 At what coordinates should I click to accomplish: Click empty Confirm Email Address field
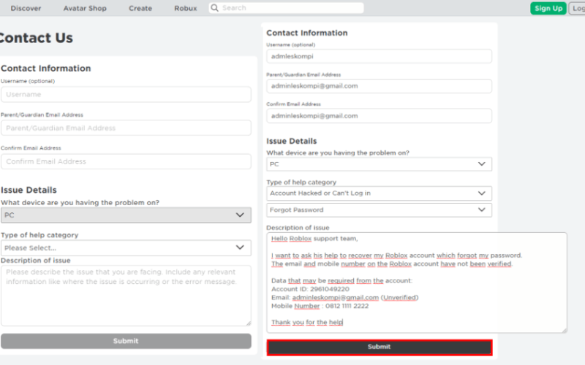coord(126,161)
